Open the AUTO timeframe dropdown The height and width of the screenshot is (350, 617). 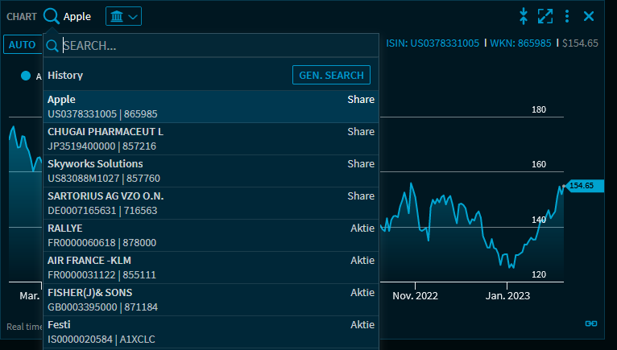tap(22, 44)
